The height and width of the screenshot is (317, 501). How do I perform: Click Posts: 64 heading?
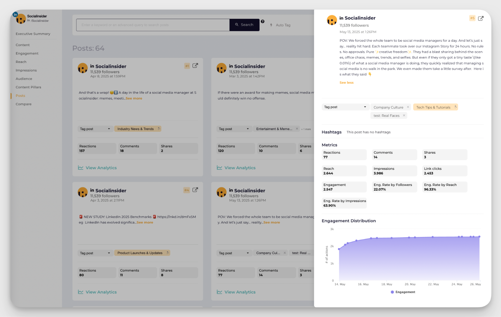click(88, 48)
